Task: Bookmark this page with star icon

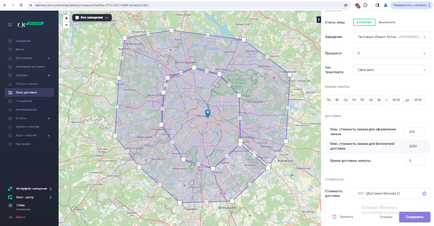Action: (x=346, y=5)
